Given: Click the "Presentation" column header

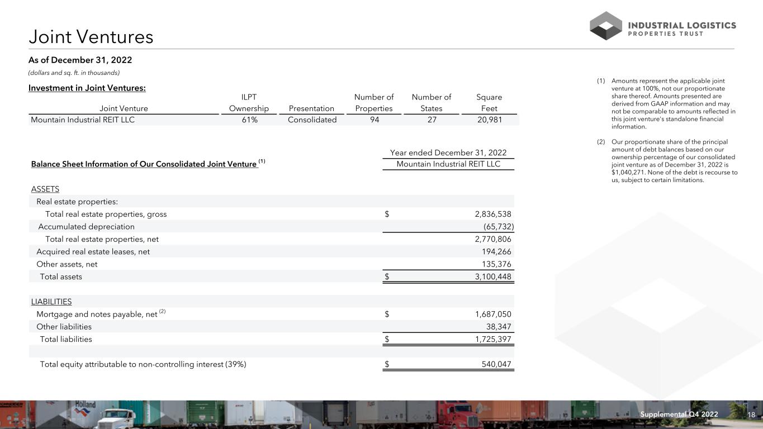Looking at the screenshot, I should tap(311, 108).
